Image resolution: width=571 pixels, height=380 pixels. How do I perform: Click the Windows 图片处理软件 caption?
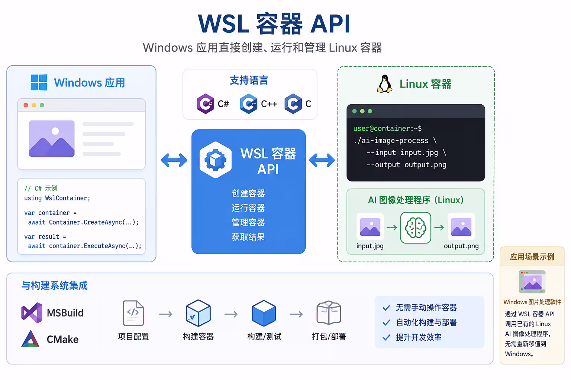(532, 302)
